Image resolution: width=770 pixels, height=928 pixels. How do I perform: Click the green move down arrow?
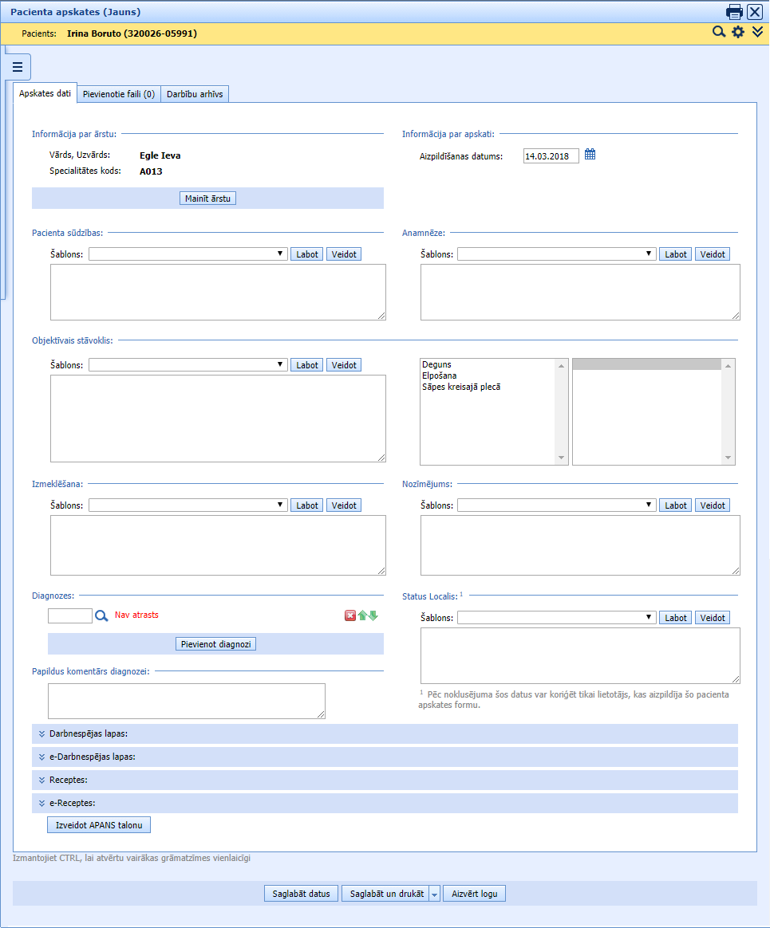(373, 615)
